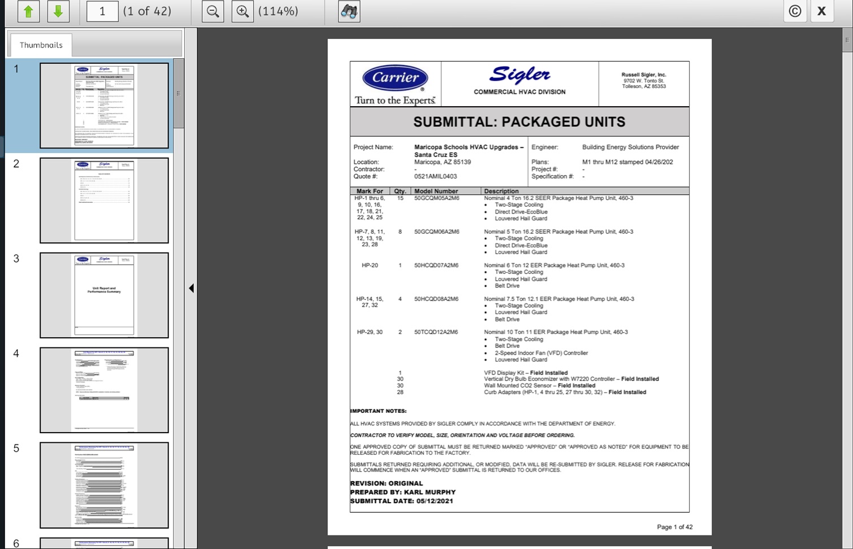Screen dimensions: 853x549
Task: Click the green up arrow previous page icon
Action: pos(28,11)
